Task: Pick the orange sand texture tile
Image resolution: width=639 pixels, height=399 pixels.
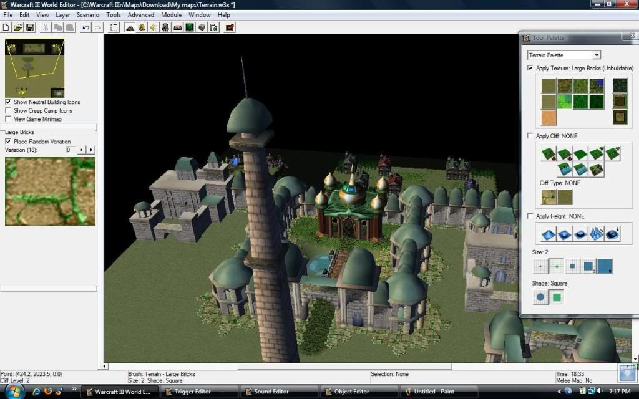Action: [549, 118]
